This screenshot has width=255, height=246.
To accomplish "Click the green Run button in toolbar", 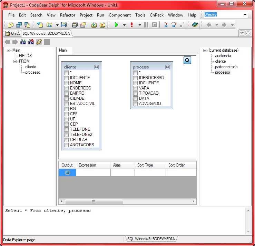I will (116, 25).
